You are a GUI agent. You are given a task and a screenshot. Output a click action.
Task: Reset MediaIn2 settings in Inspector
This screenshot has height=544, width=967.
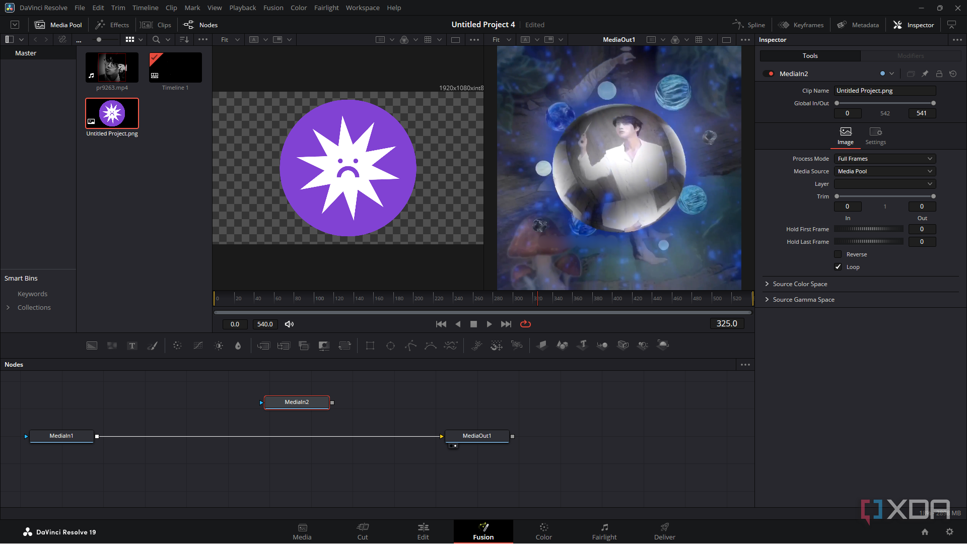pos(953,74)
